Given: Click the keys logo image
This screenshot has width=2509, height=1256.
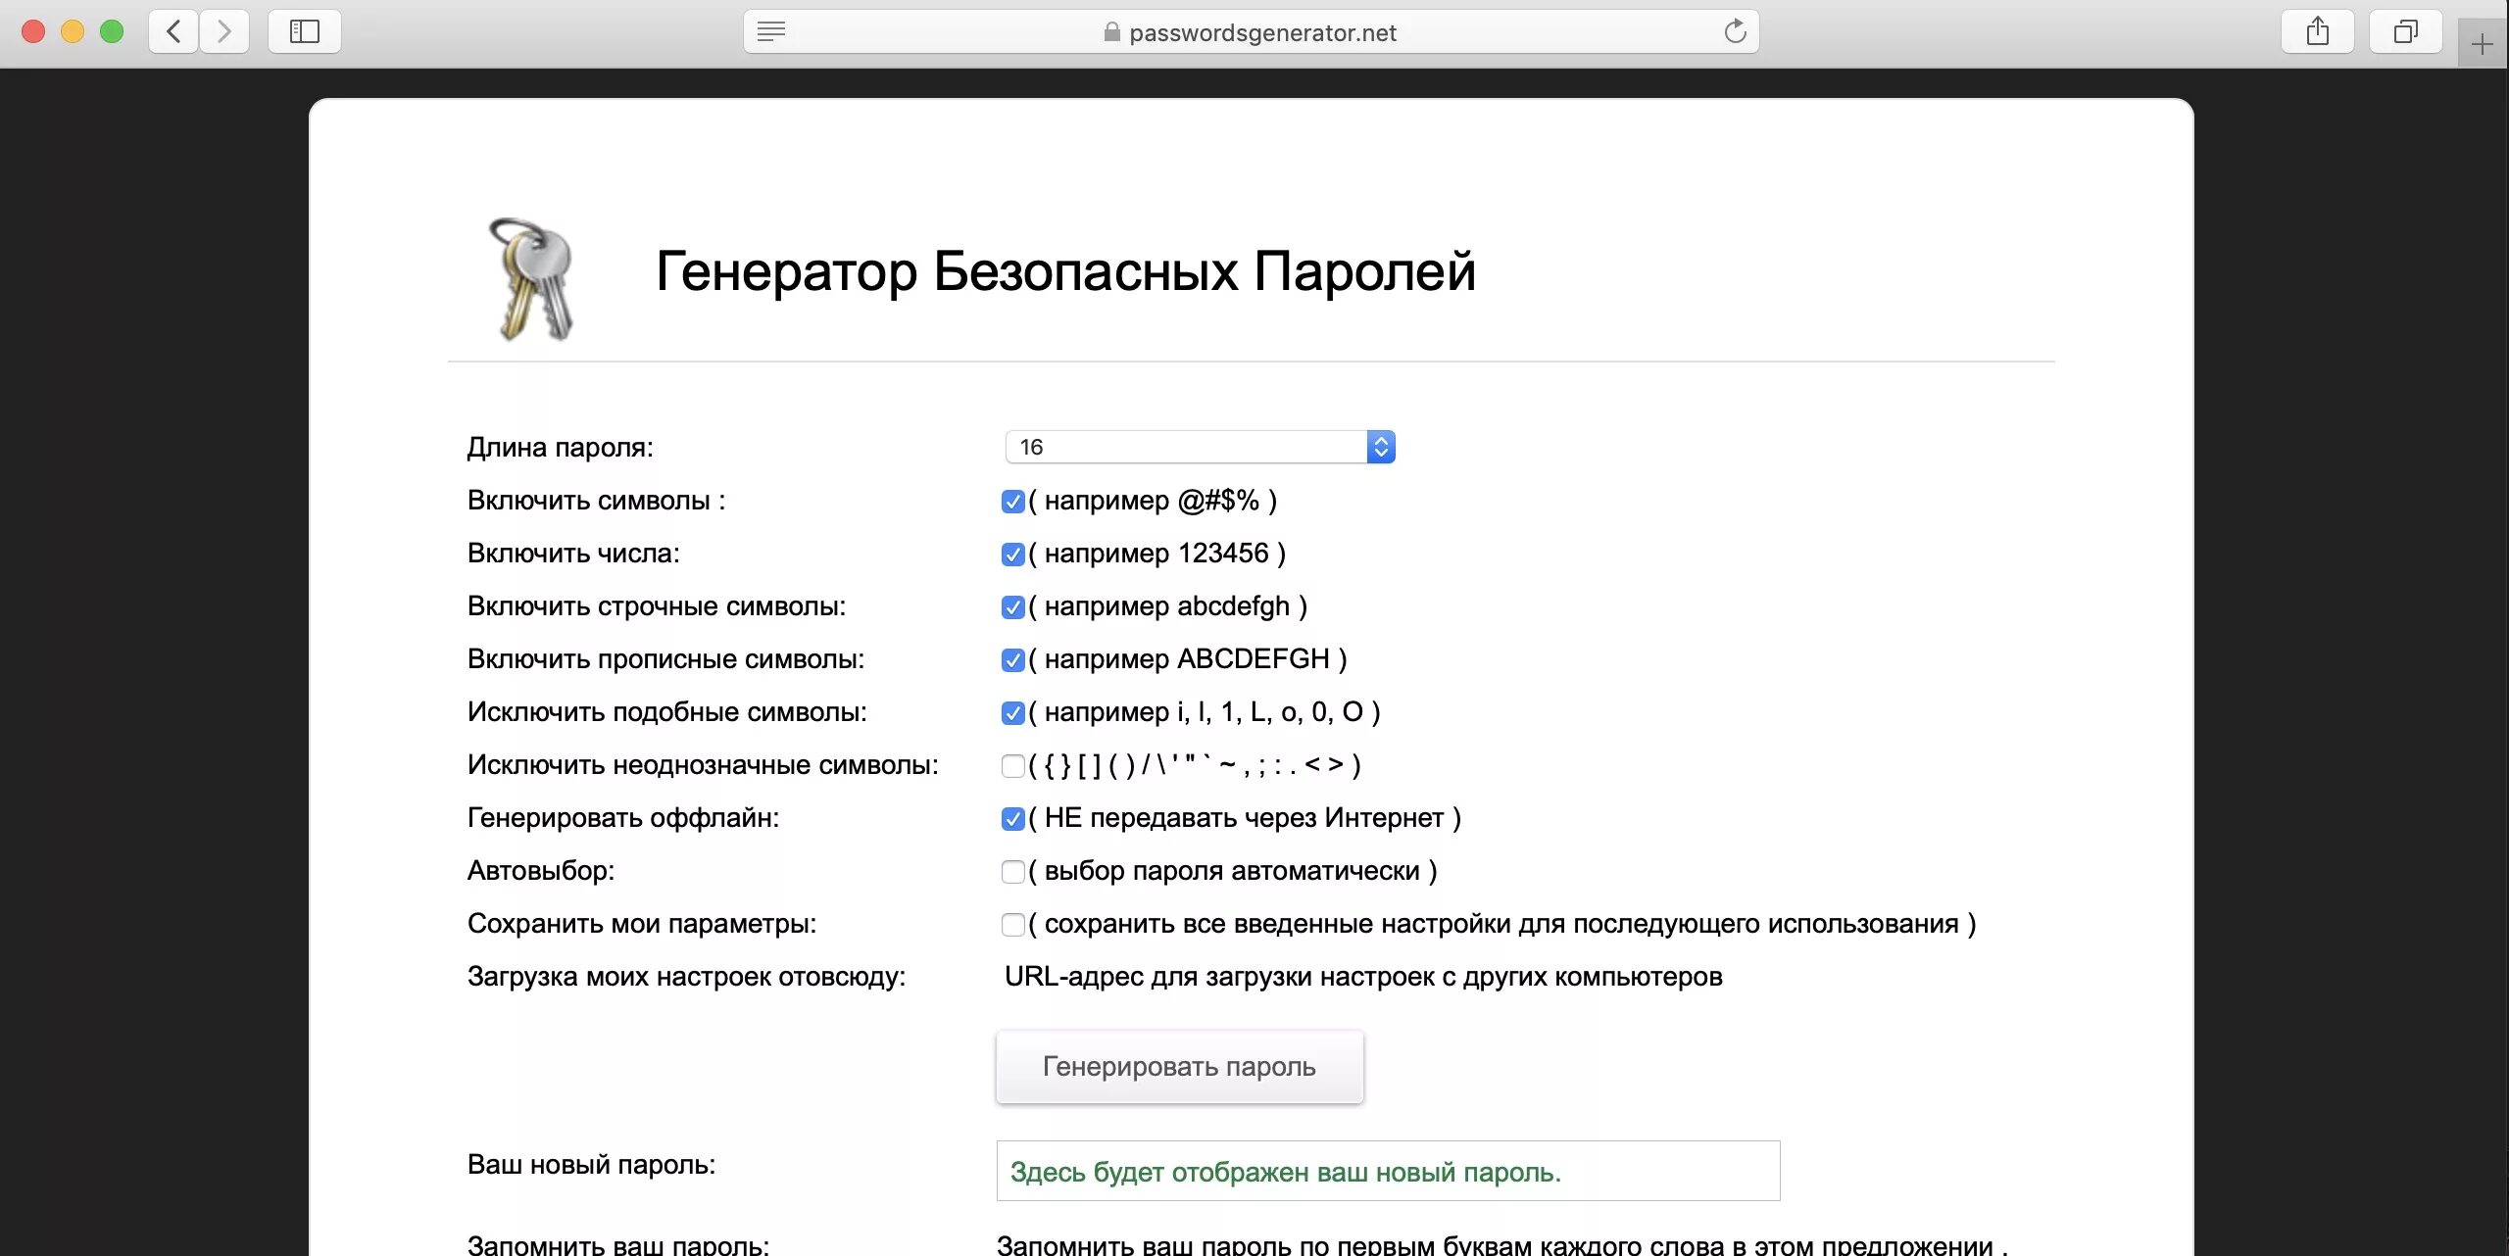Looking at the screenshot, I should 531,279.
